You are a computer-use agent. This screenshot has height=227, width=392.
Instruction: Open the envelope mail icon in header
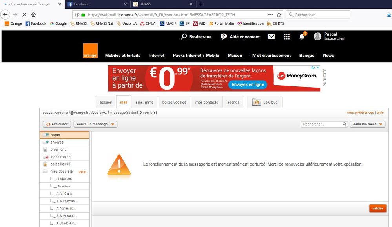point(272,37)
